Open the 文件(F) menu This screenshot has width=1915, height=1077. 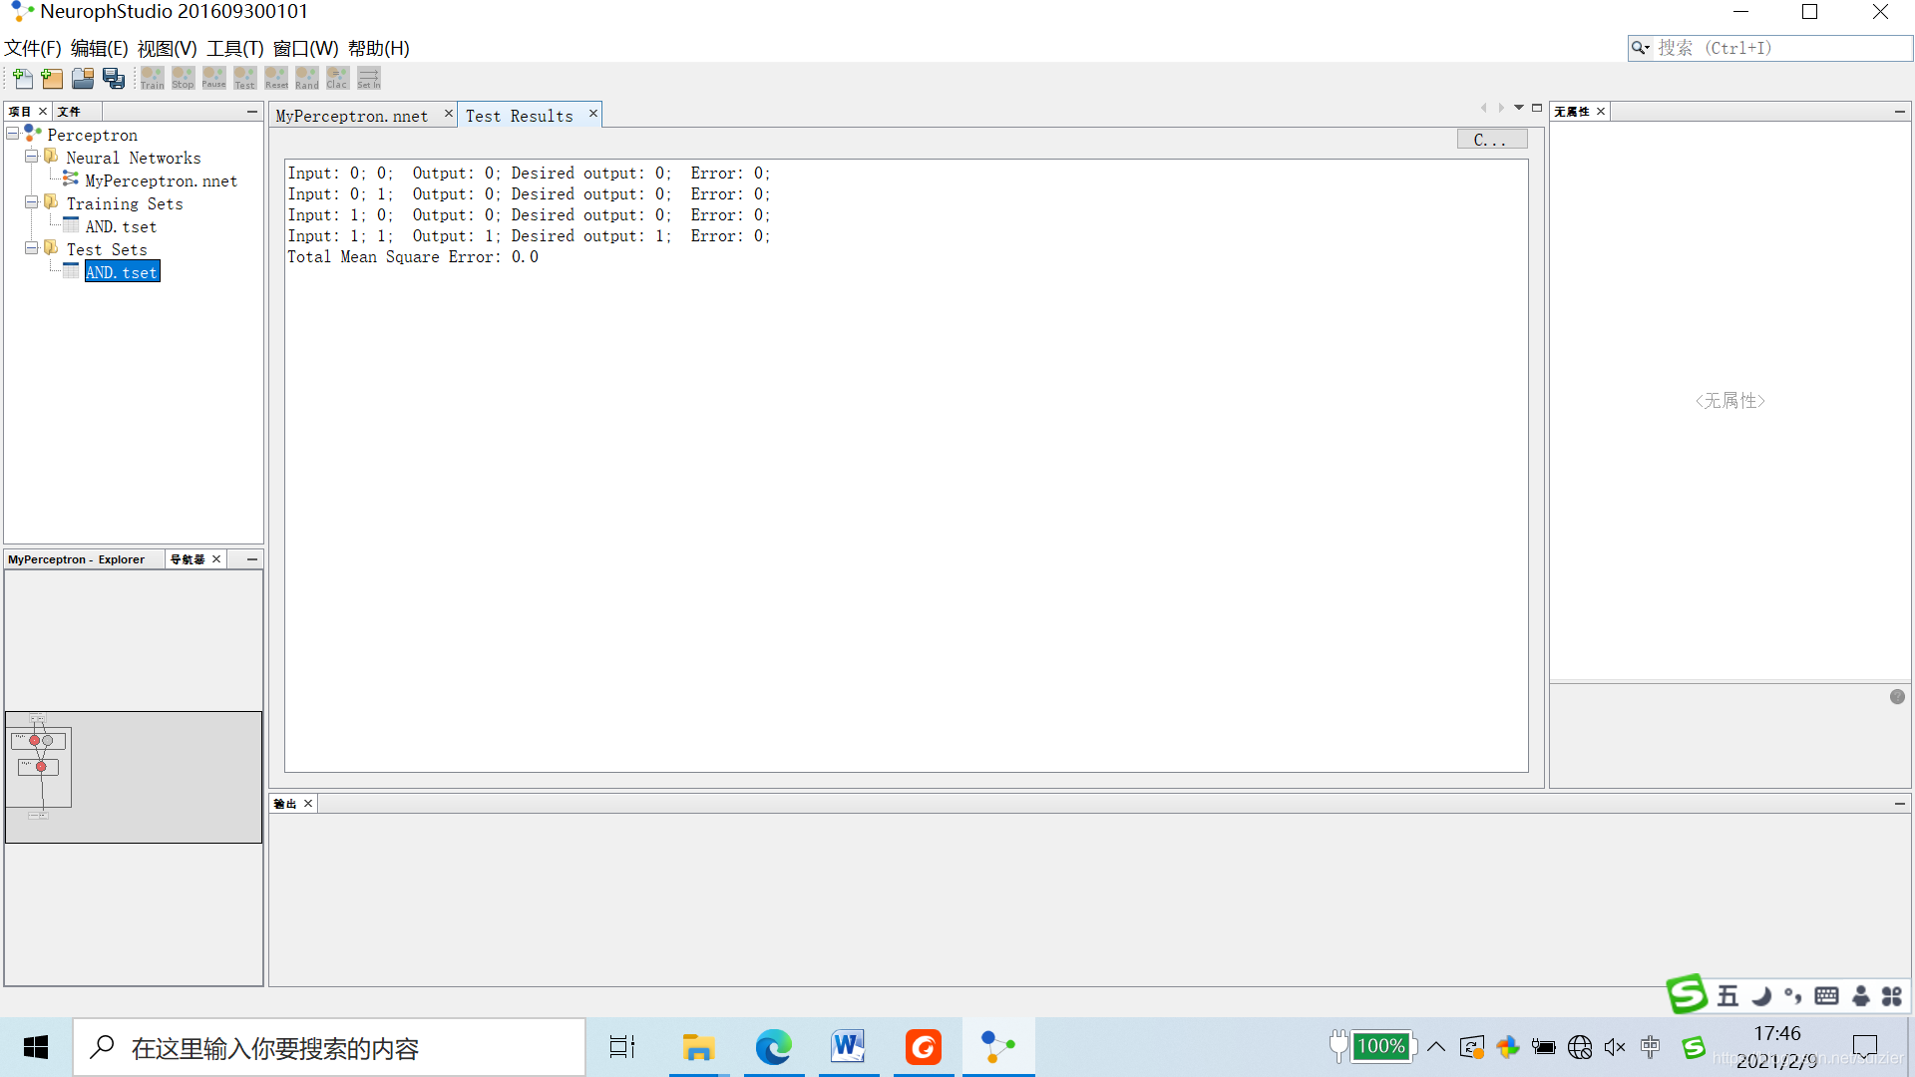[33, 48]
